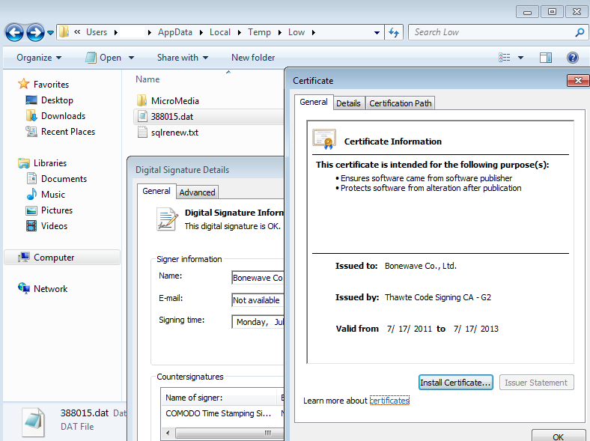The height and width of the screenshot is (441, 590).
Task: Click the signer Name field
Action: [x=258, y=278]
